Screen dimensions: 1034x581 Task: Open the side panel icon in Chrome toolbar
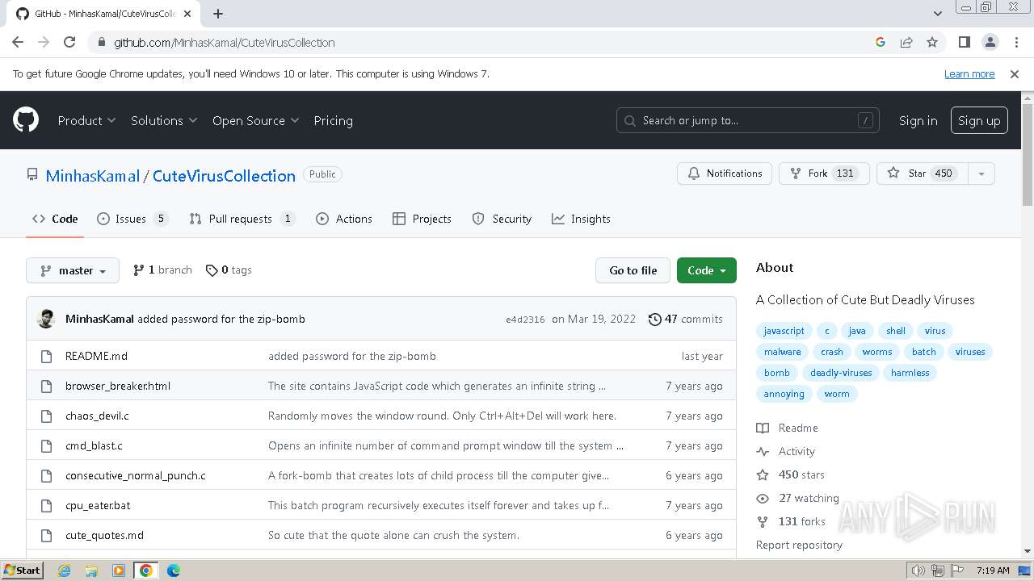point(964,42)
